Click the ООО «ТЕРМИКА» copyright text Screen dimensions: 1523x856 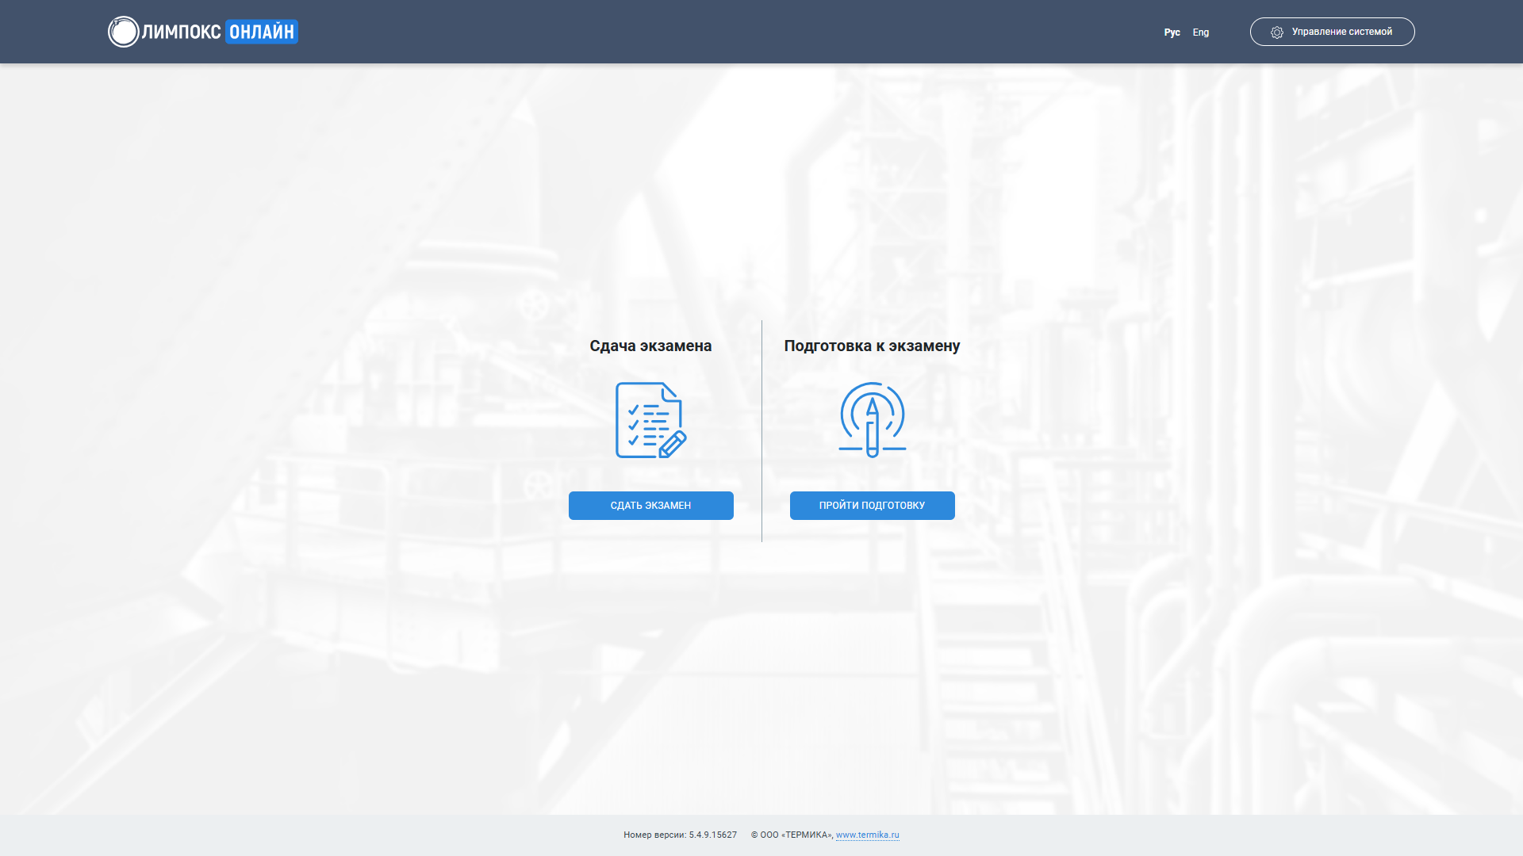[796, 835]
